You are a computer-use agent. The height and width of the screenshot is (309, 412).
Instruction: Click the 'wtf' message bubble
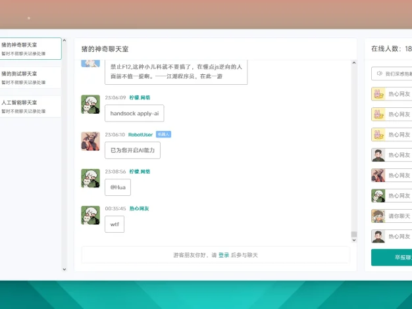coord(115,224)
